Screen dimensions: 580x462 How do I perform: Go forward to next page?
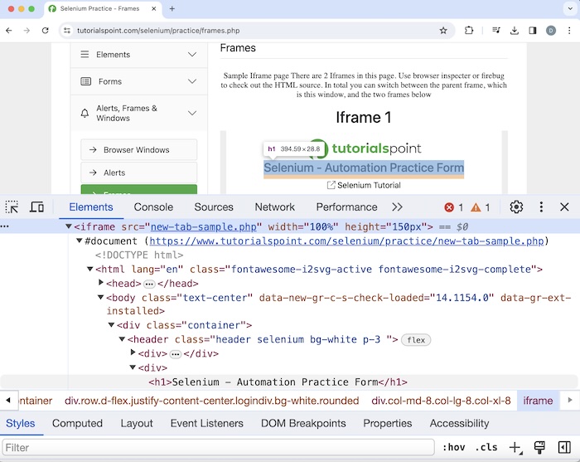(27, 31)
